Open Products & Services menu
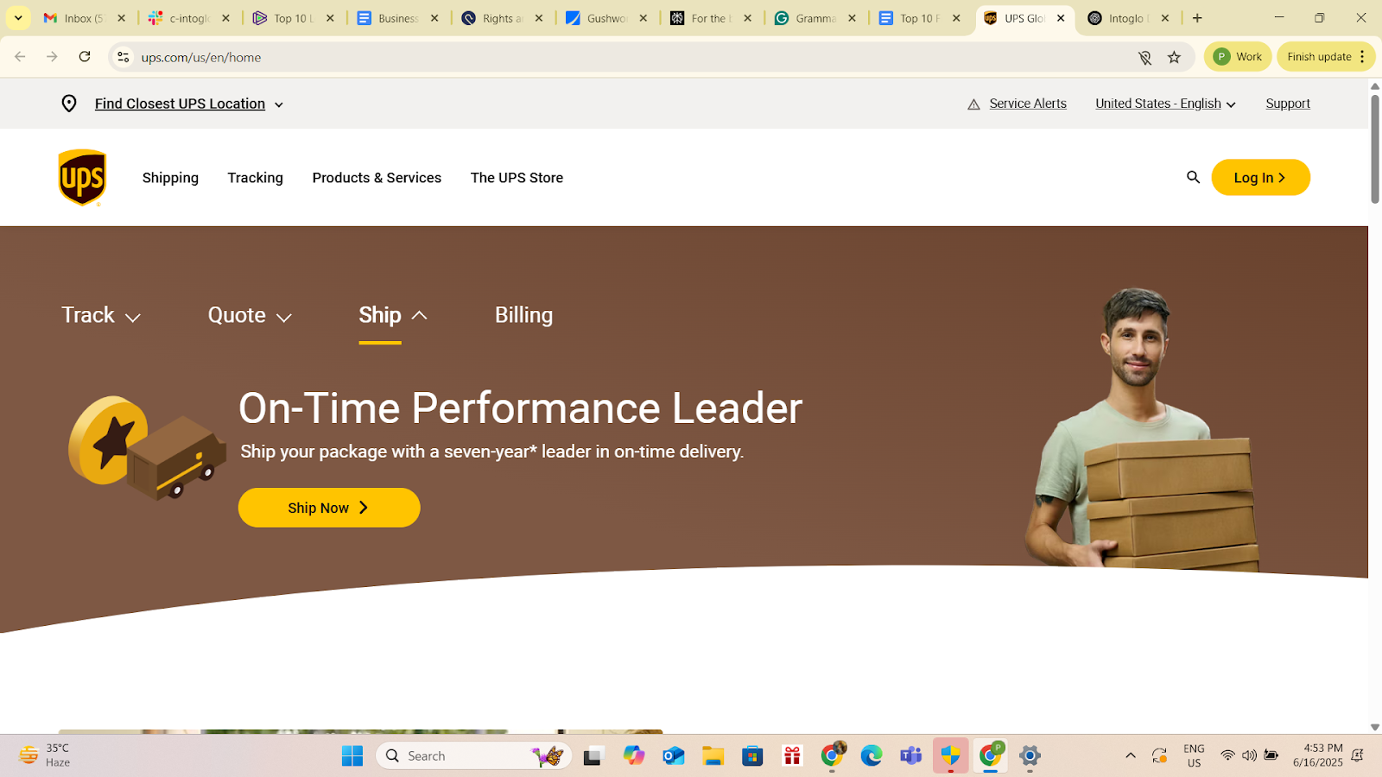The height and width of the screenshot is (777, 1382). 377,178
